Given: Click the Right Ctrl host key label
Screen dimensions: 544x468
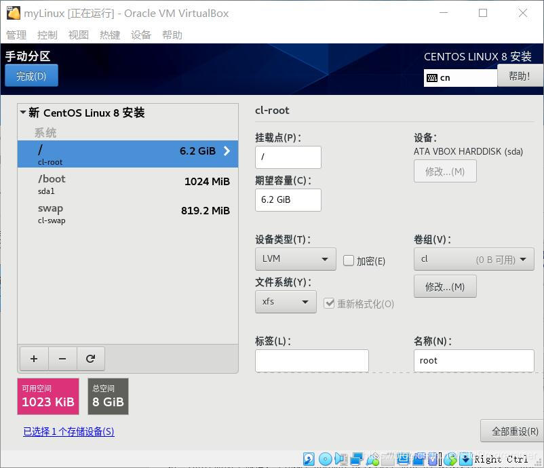Looking at the screenshot, I should (x=501, y=459).
